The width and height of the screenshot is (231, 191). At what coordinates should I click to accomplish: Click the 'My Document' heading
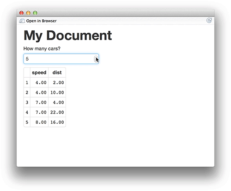coord(68,35)
